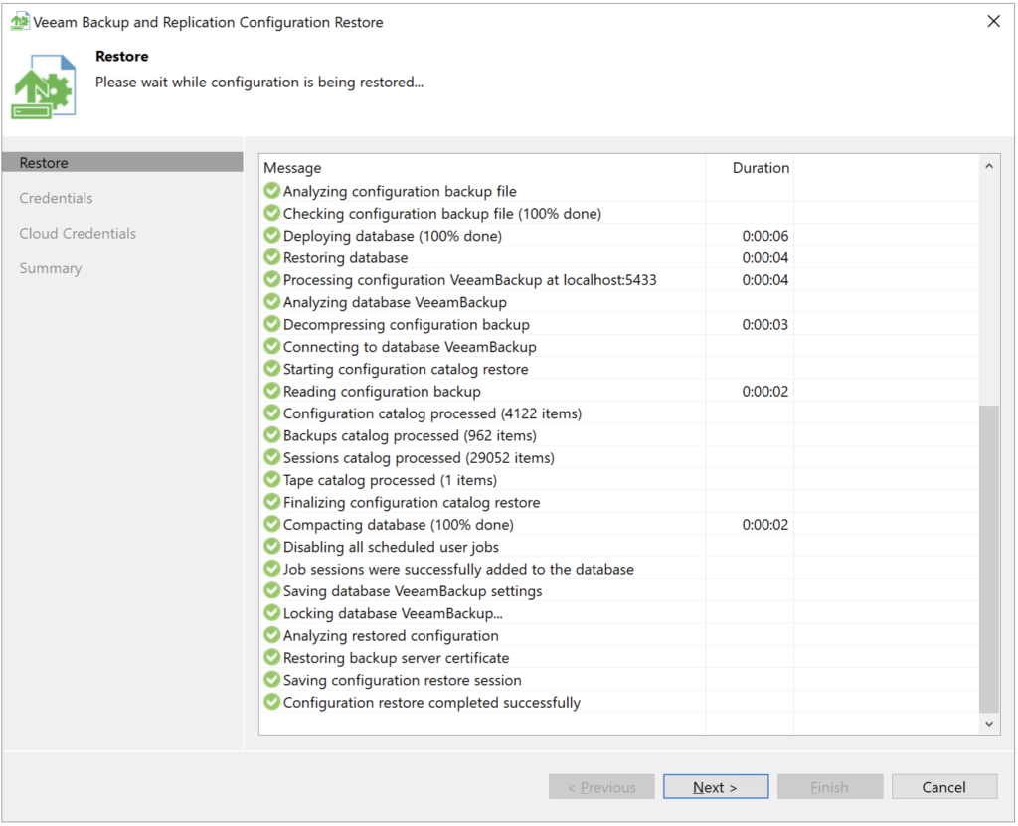Image resolution: width=1018 pixels, height=826 pixels.
Task: Select 'Disabling all scheduled user jobs' text
Action: [391, 548]
